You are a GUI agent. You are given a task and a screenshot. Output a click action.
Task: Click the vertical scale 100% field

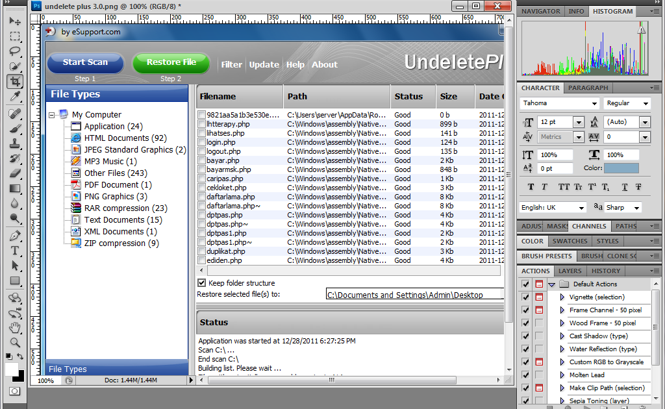pos(555,155)
